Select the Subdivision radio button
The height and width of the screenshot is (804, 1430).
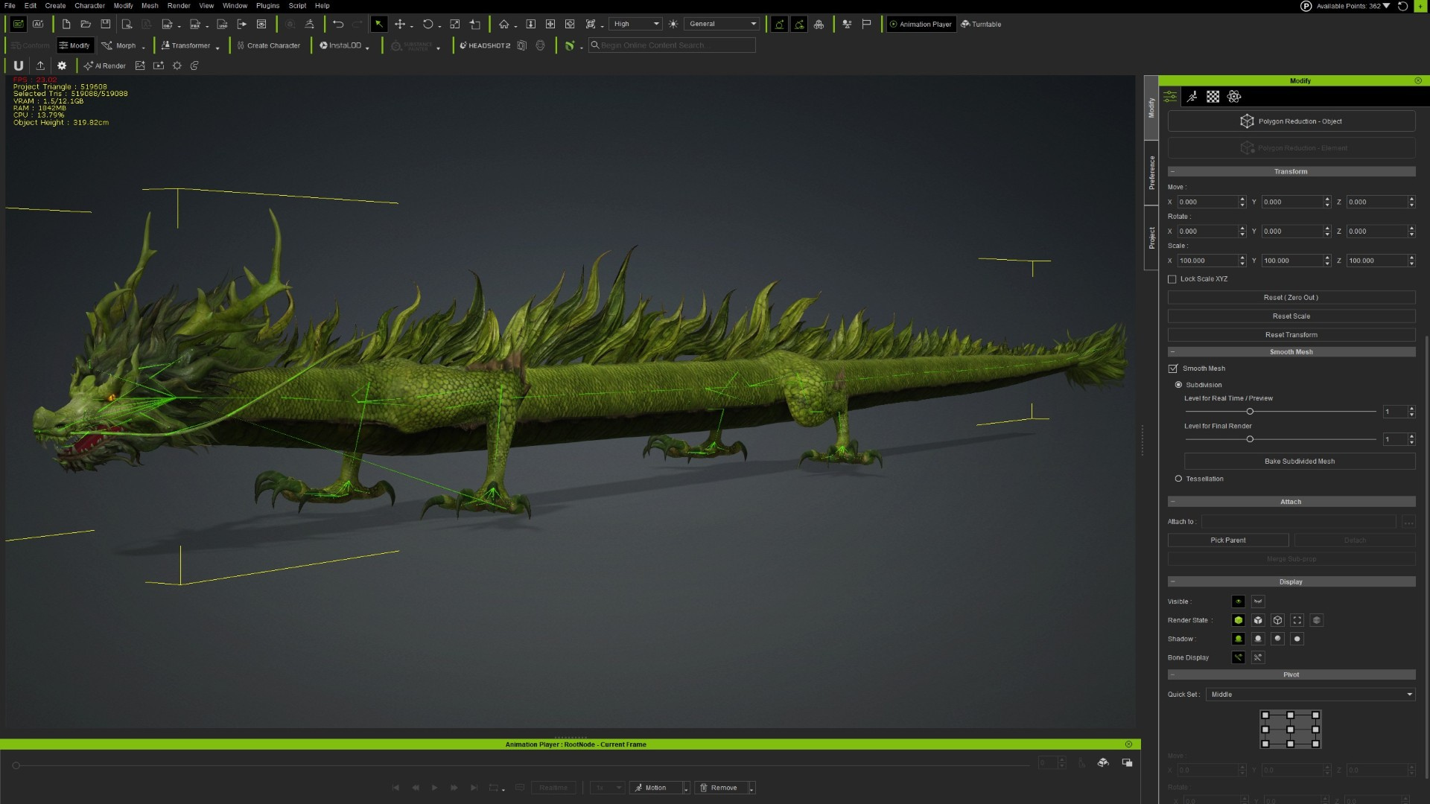pyautogui.click(x=1178, y=385)
